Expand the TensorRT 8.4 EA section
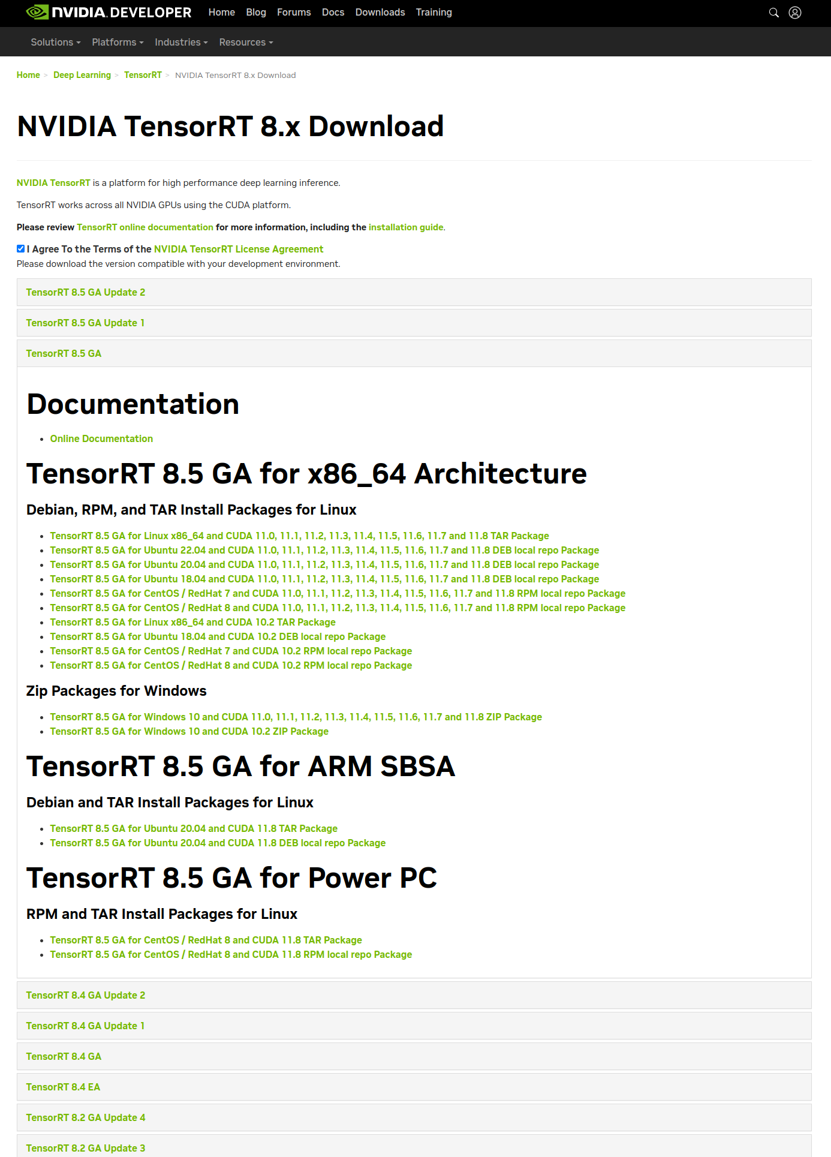This screenshot has width=831, height=1157. click(414, 1087)
